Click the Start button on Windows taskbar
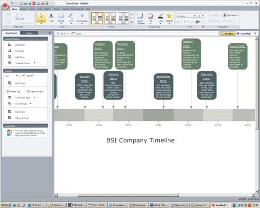The height and width of the screenshot is (208, 260). (x=6, y=205)
